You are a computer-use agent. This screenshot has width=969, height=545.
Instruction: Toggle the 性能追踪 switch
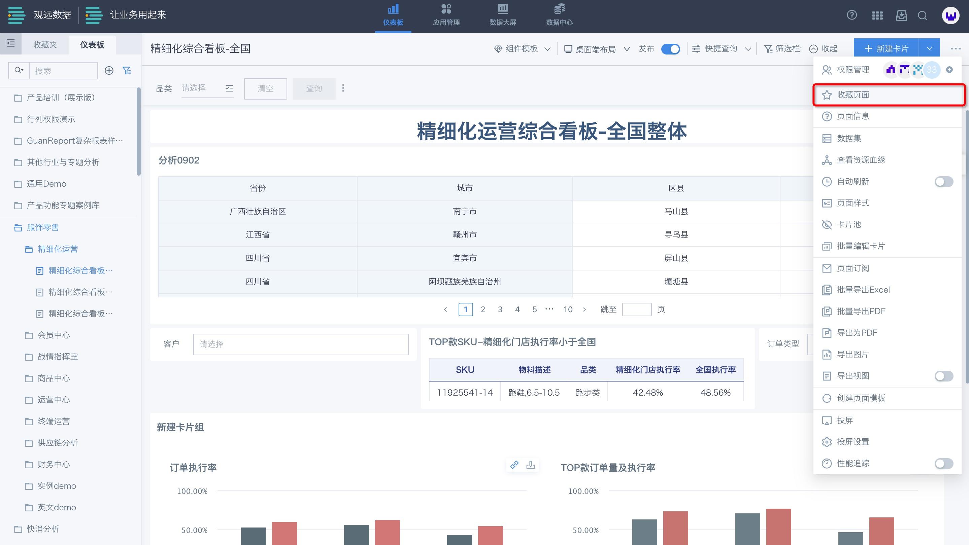pos(944,464)
